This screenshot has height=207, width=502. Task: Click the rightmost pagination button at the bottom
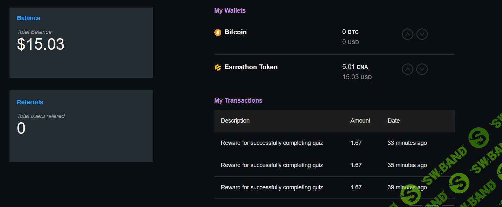click(x=448, y=206)
